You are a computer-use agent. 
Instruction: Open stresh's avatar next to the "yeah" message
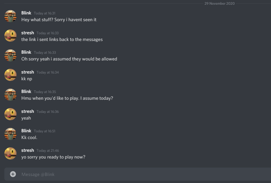(10, 114)
